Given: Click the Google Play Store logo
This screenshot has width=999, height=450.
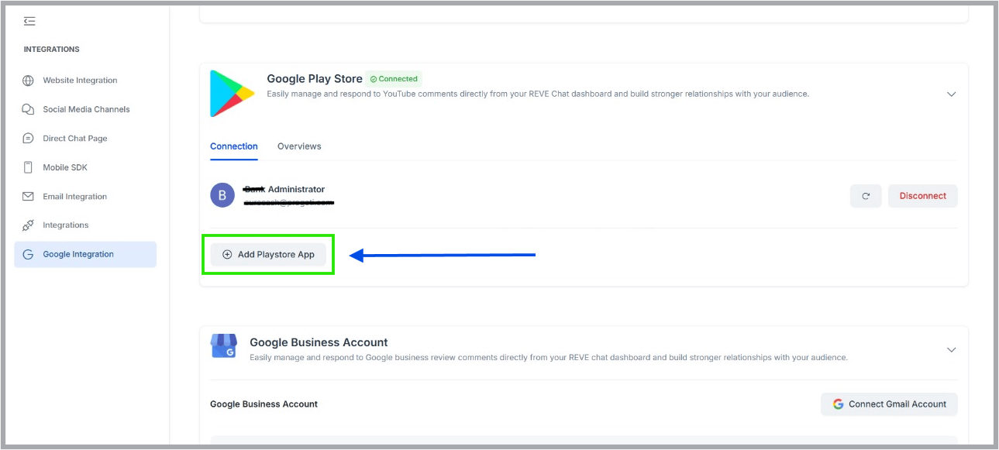Looking at the screenshot, I should tap(232, 94).
